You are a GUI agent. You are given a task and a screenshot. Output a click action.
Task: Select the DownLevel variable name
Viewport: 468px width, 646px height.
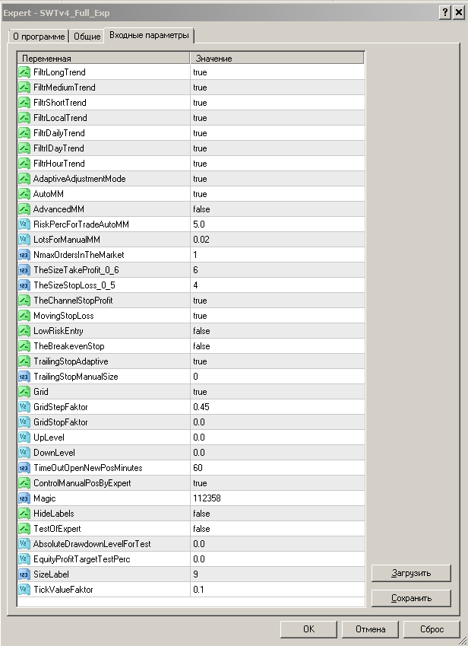point(54,453)
